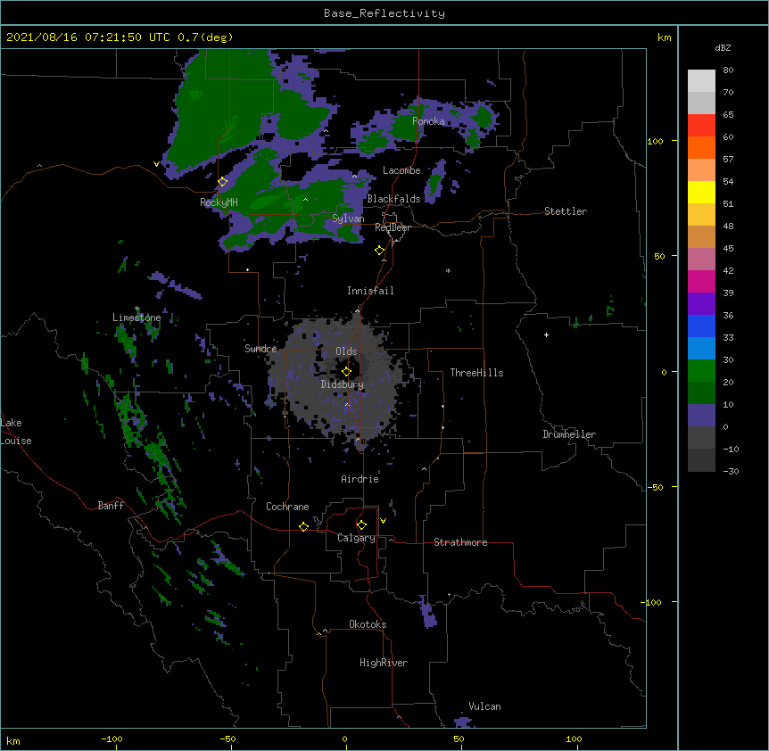This screenshot has width=769, height=751.
Task: Click the Airdrie city label
Action: pos(360,479)
